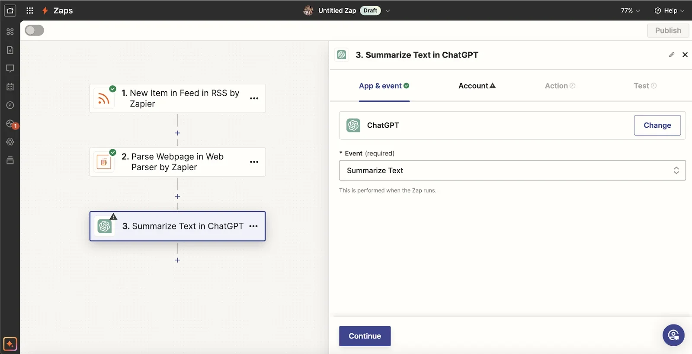The image size is (692, 354).
Task: Switch to the App & event tab
Action: [x=384, y=86]
